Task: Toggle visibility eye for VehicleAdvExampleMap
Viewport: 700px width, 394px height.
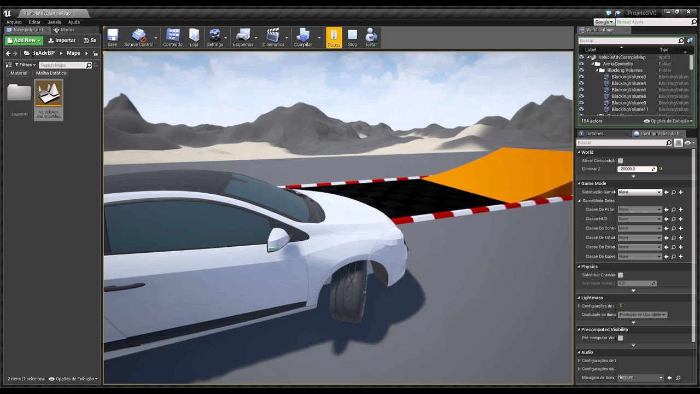Action: pyautogui.click(x=581, y=57)
